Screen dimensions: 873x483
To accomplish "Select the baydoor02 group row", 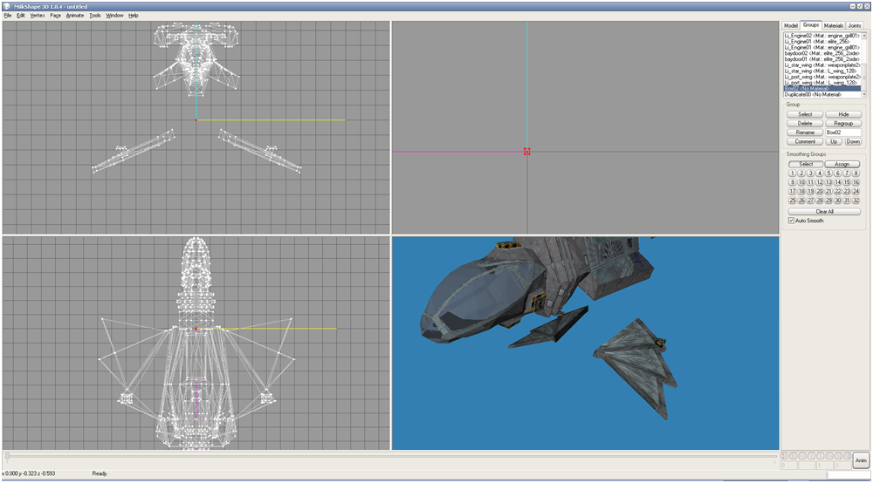I will coord(821,53).
